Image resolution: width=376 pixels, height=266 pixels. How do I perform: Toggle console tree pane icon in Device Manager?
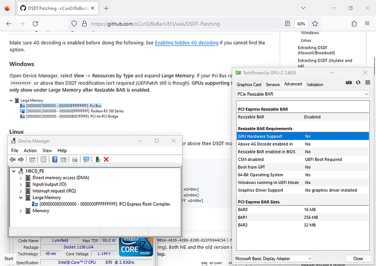tap(32, 159)
